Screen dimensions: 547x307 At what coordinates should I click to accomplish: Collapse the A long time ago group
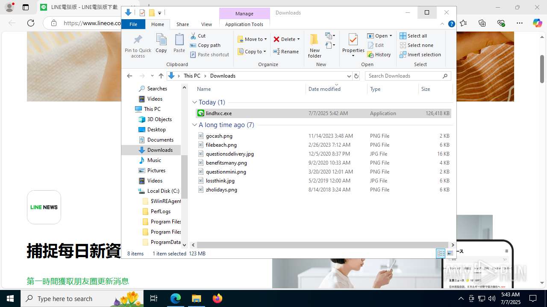point(194,125)
